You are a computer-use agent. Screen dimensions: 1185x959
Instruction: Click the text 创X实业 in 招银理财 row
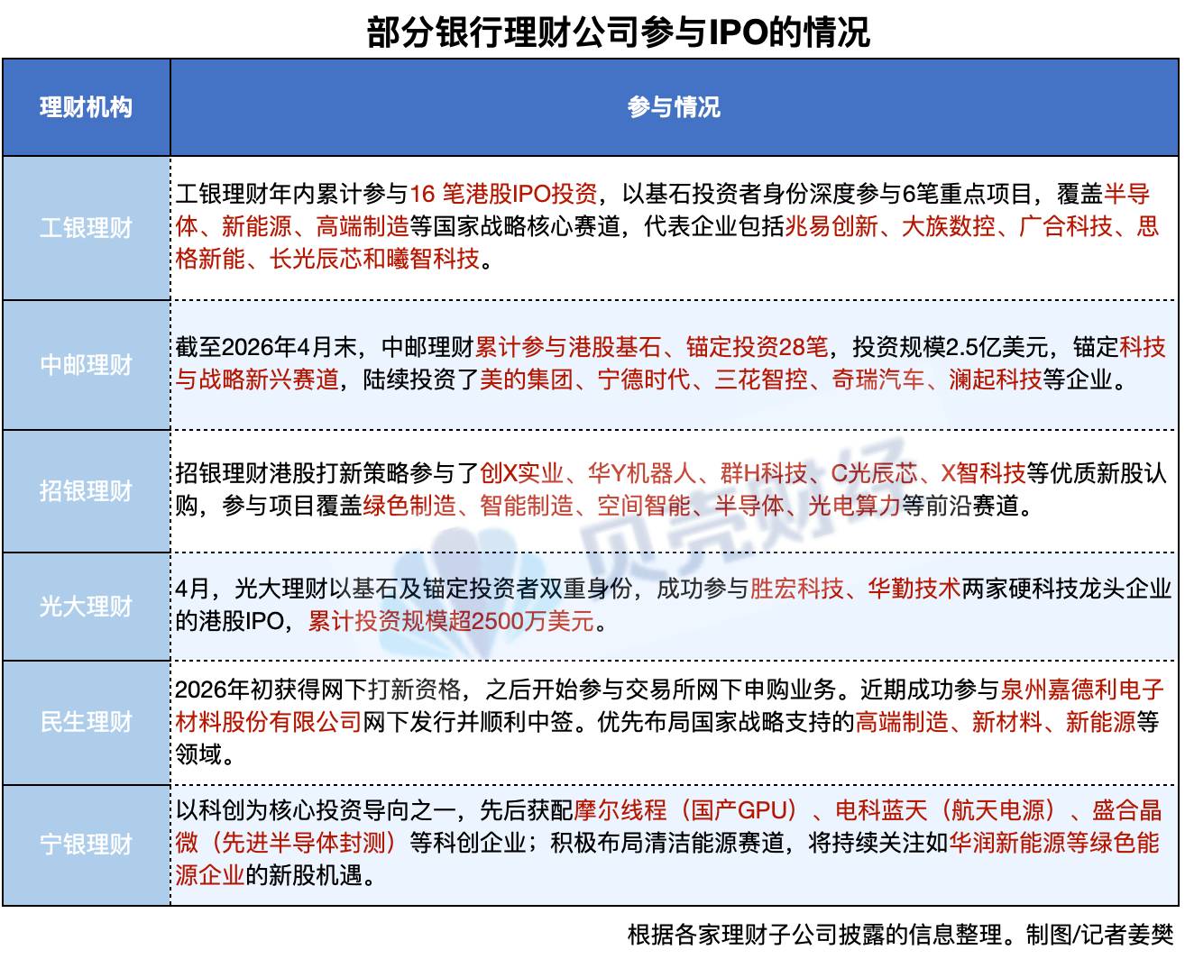point(522,473)
